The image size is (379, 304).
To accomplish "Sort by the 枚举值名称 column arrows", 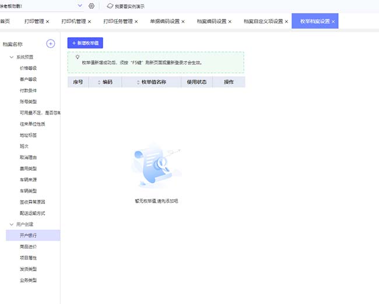I will [x=138, y=83].
